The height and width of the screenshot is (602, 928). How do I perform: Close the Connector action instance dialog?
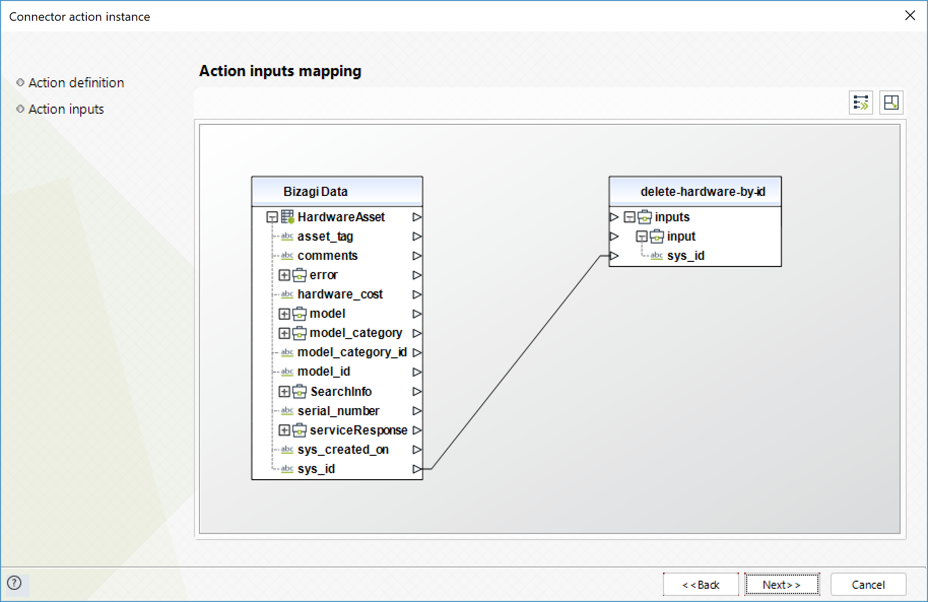pos(910,16)
